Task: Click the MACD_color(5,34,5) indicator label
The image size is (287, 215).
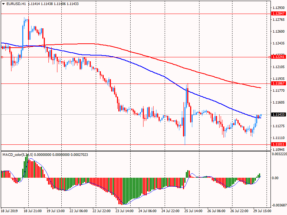Action: (18, 155)
